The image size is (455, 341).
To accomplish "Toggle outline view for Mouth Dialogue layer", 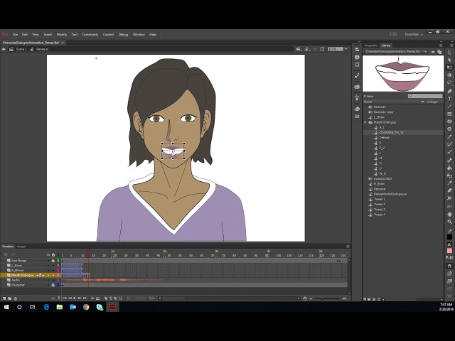I will click(58, 275).
